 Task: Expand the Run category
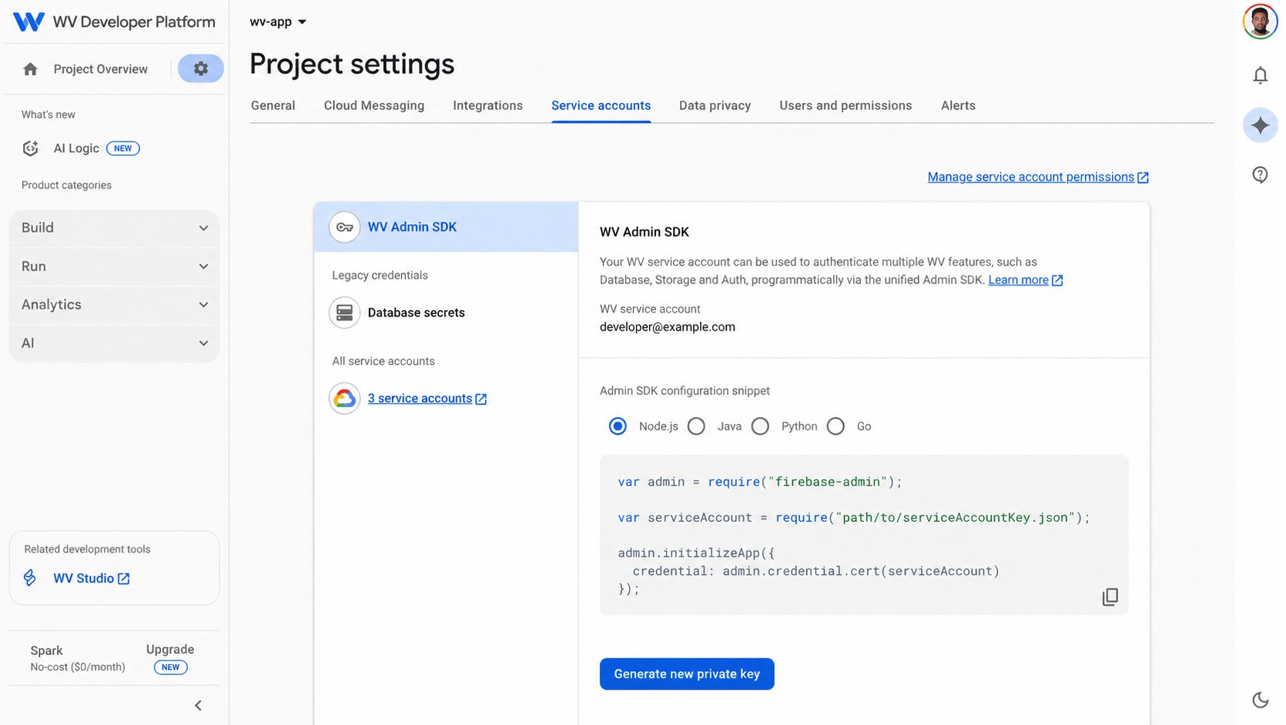point(114,266)
